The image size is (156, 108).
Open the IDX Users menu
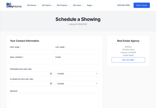pos(78,5)
